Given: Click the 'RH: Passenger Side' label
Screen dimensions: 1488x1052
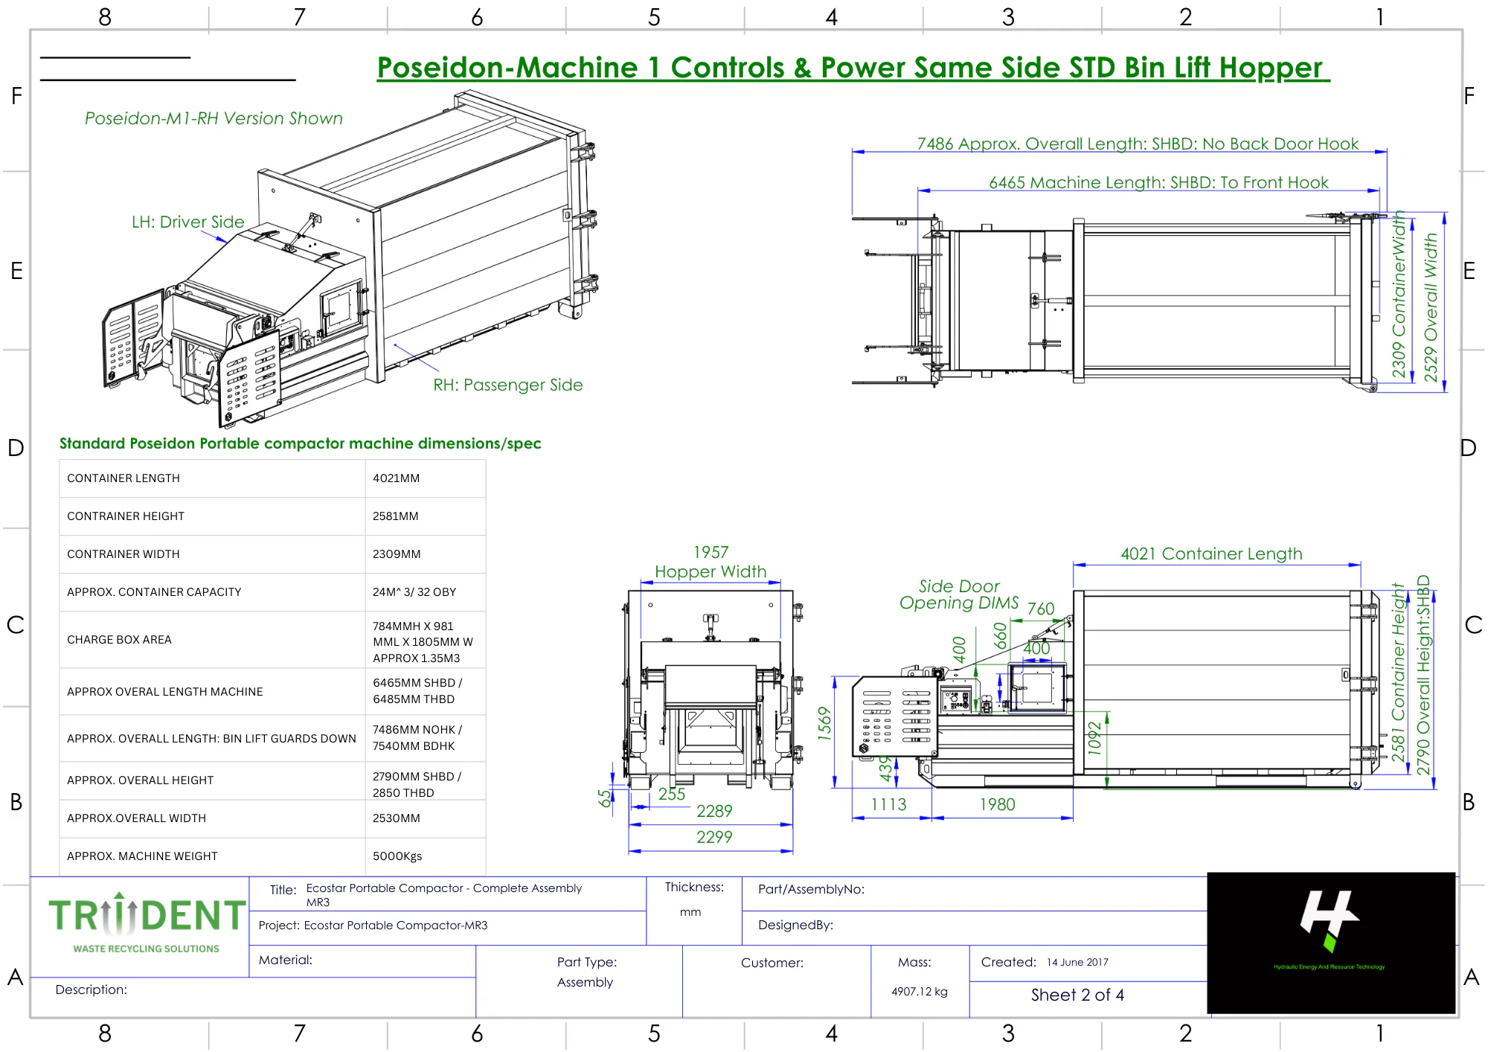Looking at the screenshot, I should click(507, 385).
